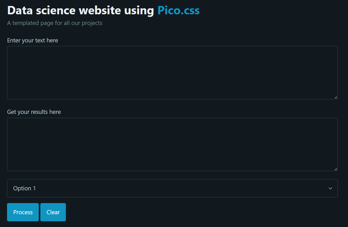
Task: Focus the "Enter your text here" textarea
Action: tap(172, 73)
